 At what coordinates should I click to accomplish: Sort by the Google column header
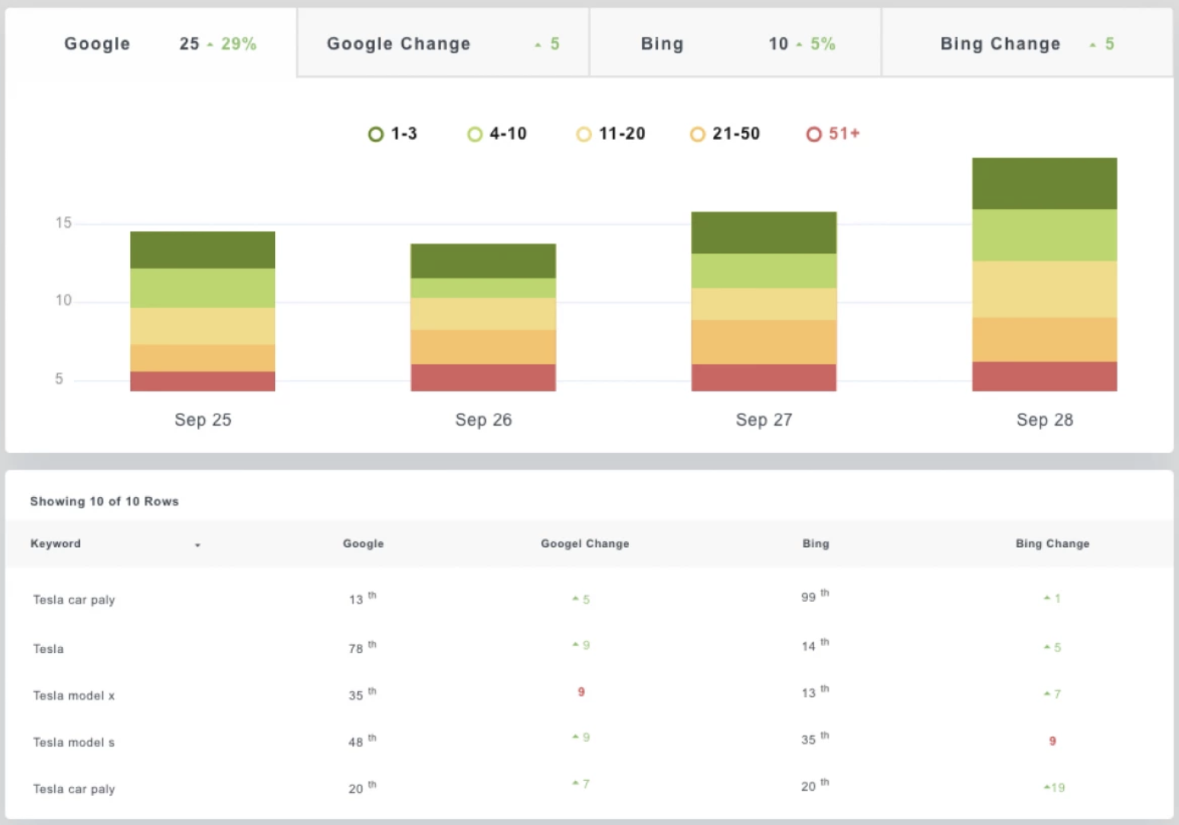pos(363,543)
